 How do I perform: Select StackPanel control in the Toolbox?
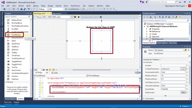click(x=16, y=44)
